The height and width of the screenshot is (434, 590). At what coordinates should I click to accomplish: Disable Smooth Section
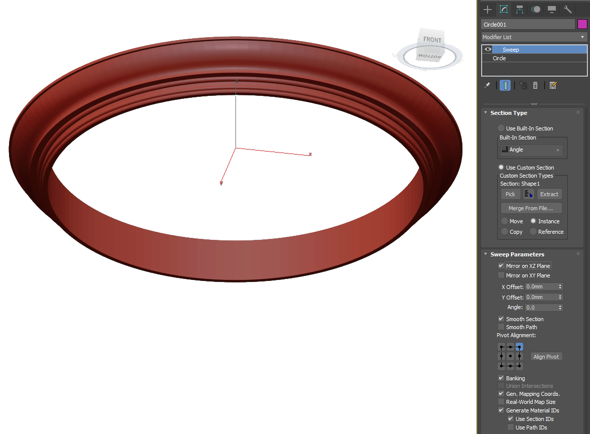501,319
